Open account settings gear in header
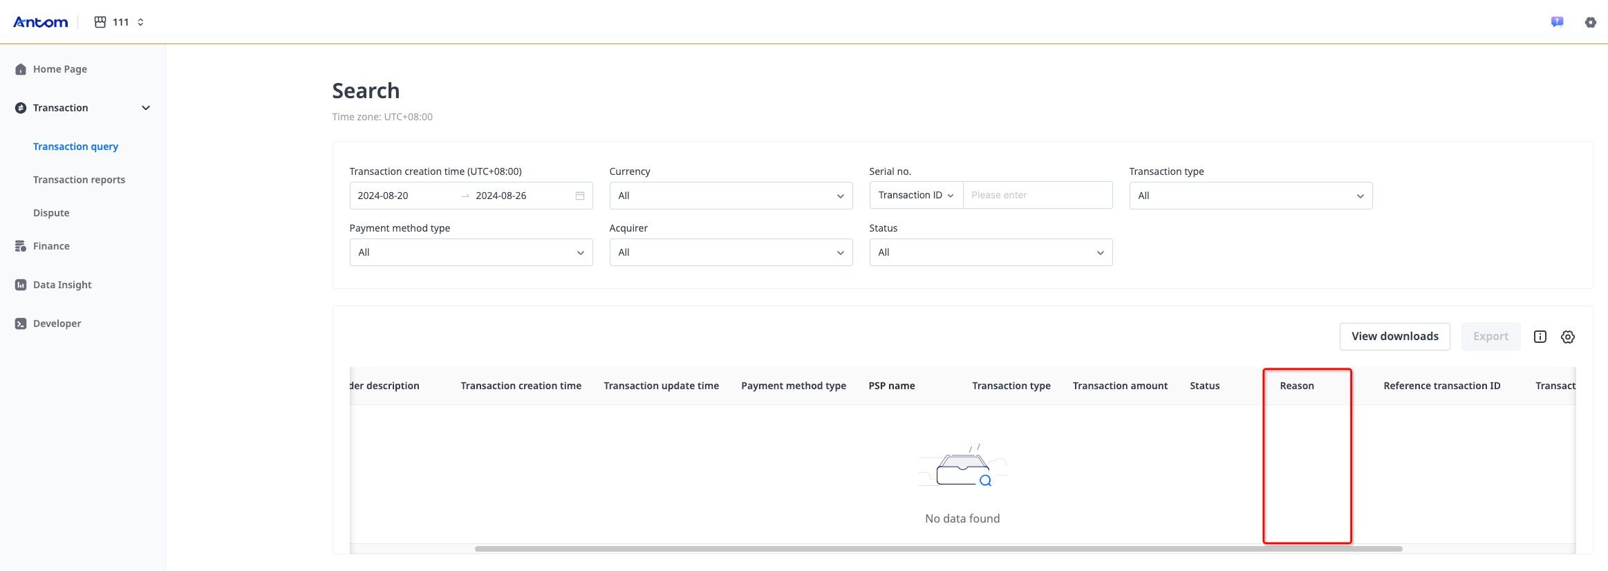The image size is (1608, 571). pos(1590,22)
